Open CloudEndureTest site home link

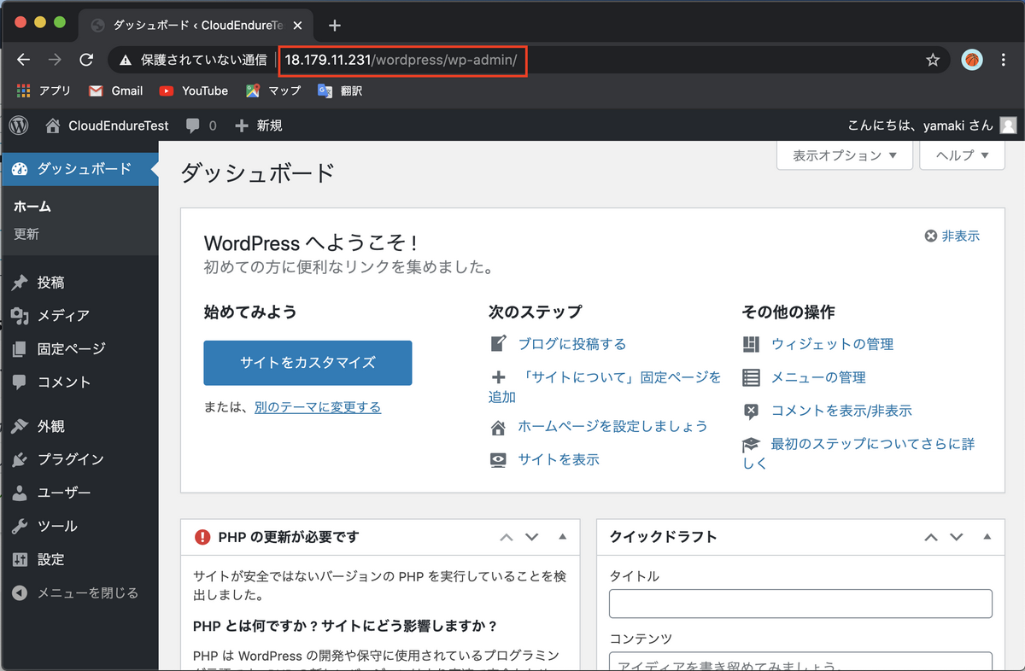[108, 125]
